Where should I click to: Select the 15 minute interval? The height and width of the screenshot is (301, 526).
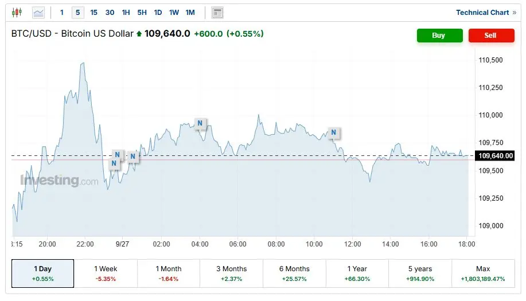pos(93,13)
